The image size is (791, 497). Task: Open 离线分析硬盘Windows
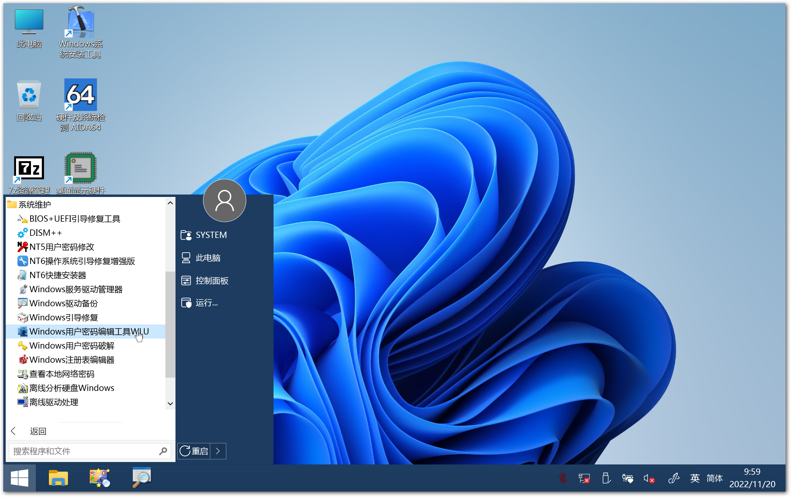pos(85,388)
